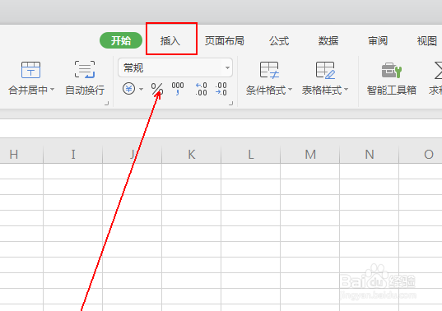
Task: Select column J header
Action: pos(133,155)
